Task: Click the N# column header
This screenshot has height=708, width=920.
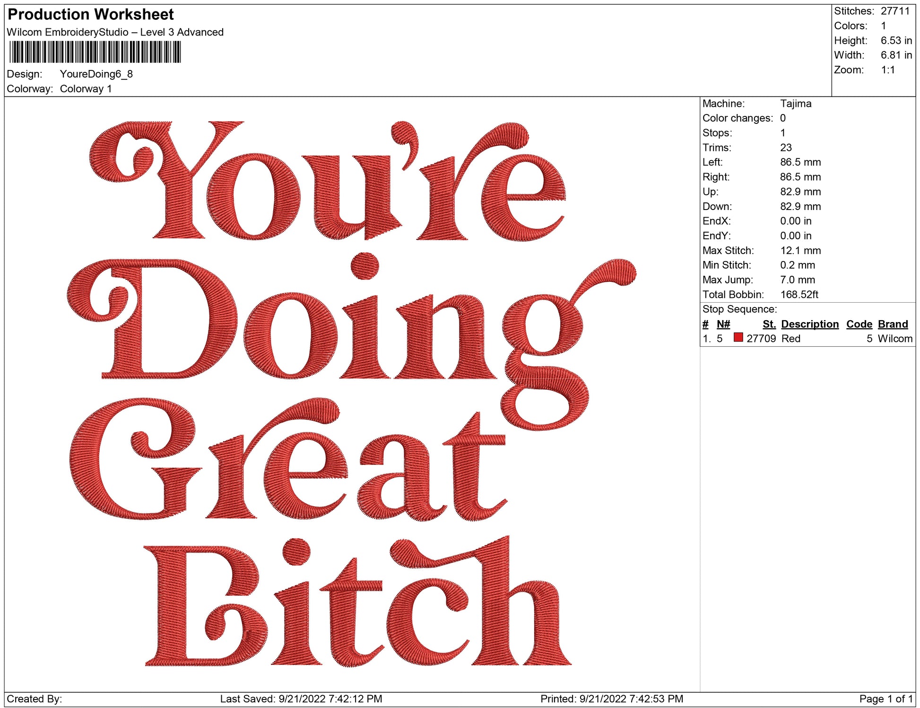Action: point(723,324)
